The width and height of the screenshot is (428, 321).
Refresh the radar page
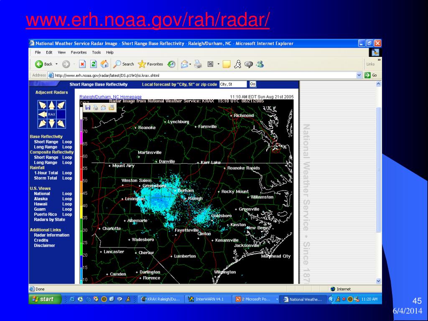click(x=93, y=64)
